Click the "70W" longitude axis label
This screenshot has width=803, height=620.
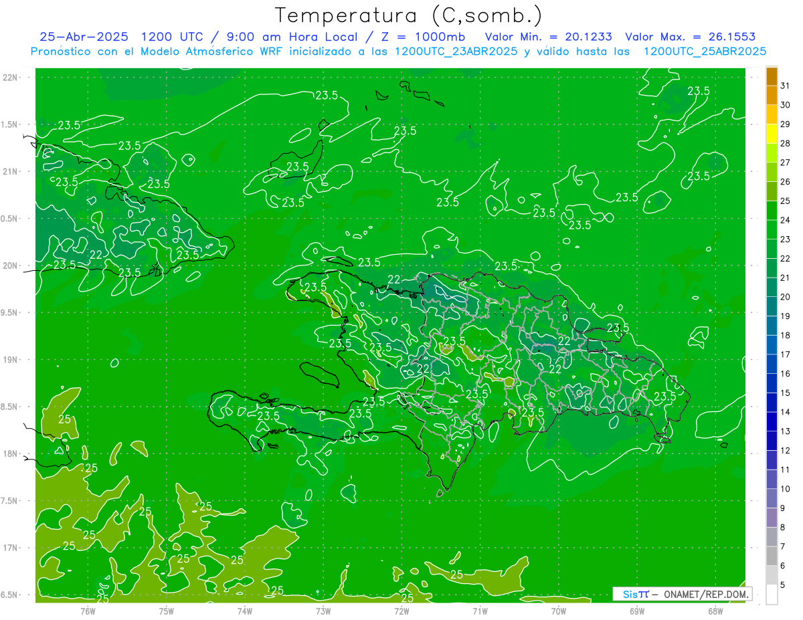559,611
